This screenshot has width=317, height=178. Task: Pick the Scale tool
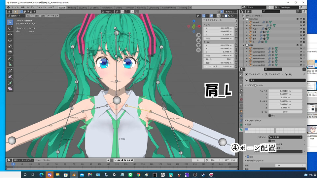tap(10, 46)
